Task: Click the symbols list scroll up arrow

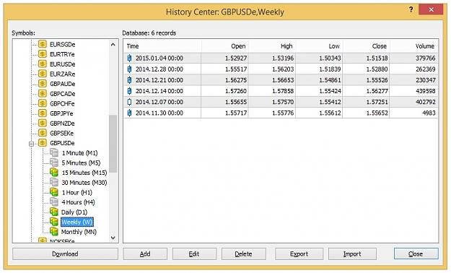Action: (113, 45)
